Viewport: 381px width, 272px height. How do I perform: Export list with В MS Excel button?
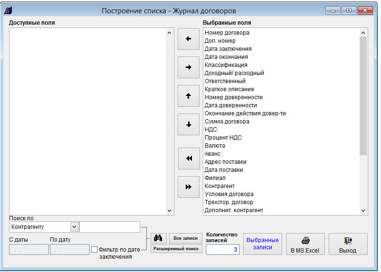tap(305, 244)
